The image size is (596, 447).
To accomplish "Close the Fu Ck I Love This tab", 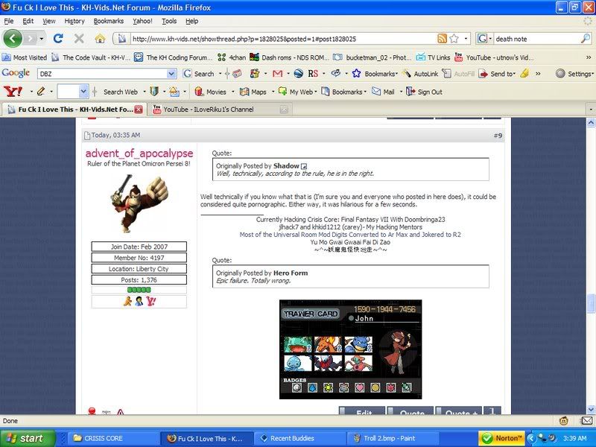I will pyautogui.click(x=139, y=110).
